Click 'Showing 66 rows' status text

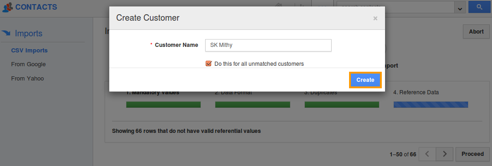[186, 131]
